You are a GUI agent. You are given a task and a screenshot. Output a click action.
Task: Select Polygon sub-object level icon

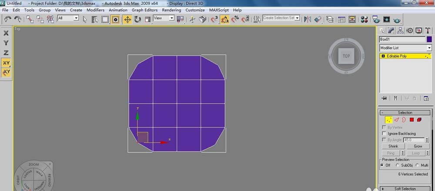point(412,119)
